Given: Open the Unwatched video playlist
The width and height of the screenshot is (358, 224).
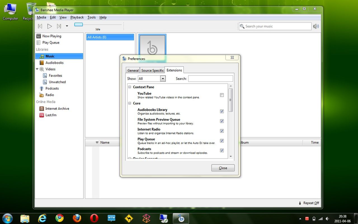Looking at the screenshot, I should coord(57,82).
